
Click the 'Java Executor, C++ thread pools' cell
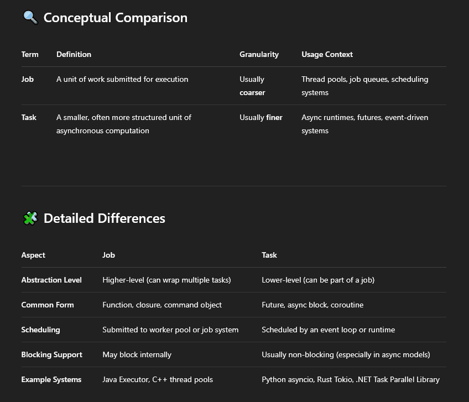[158, 379]
